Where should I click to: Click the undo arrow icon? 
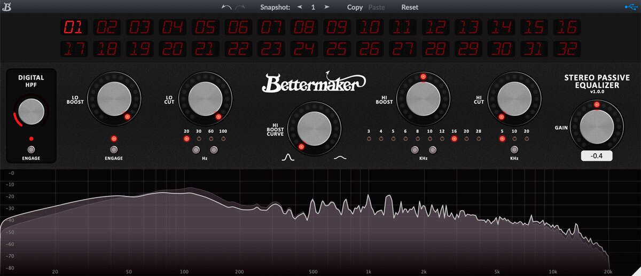227,7
